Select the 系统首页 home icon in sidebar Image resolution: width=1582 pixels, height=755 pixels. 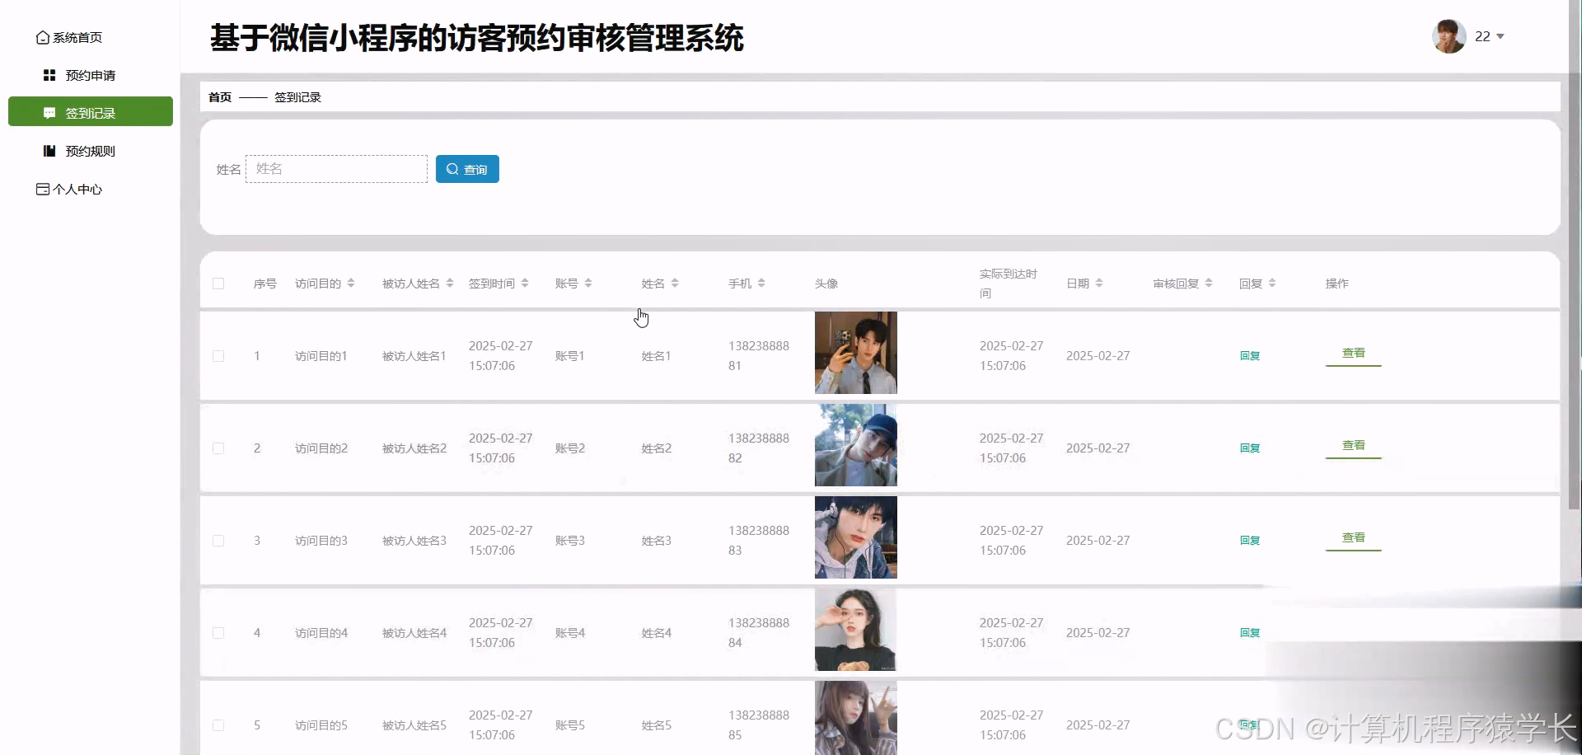click(42, 37)
